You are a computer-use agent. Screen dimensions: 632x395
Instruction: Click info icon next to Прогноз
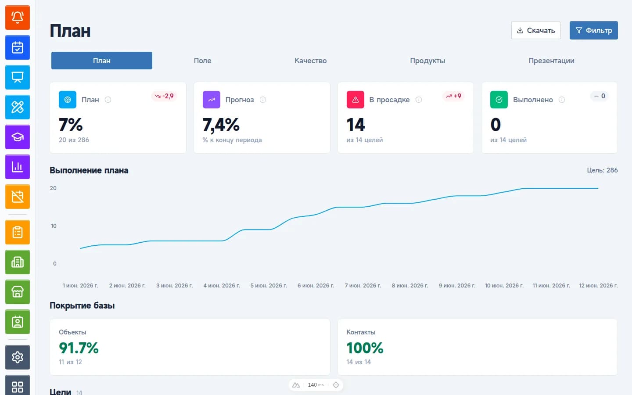click(x=263, y=100)
